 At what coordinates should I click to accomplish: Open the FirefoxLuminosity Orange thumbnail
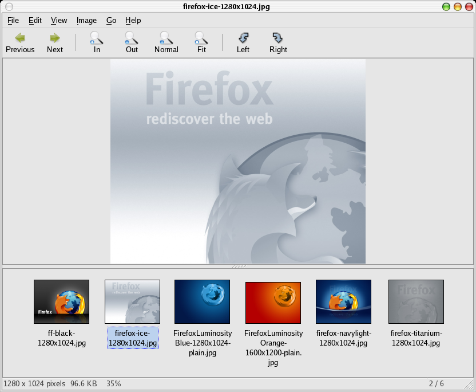click(x=273, y=303)
